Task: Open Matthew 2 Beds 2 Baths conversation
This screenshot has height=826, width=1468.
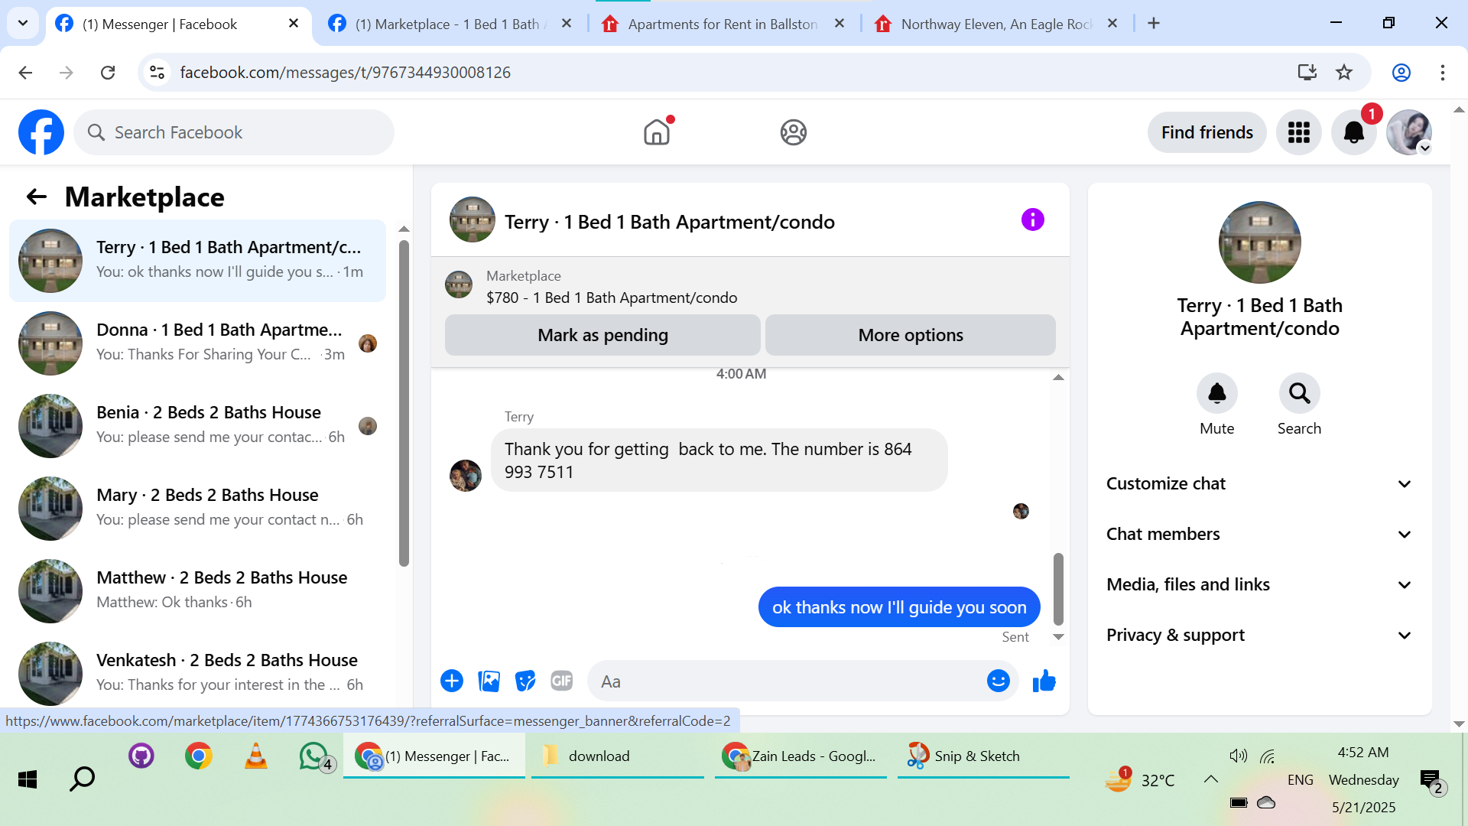Action: point(197,591)
